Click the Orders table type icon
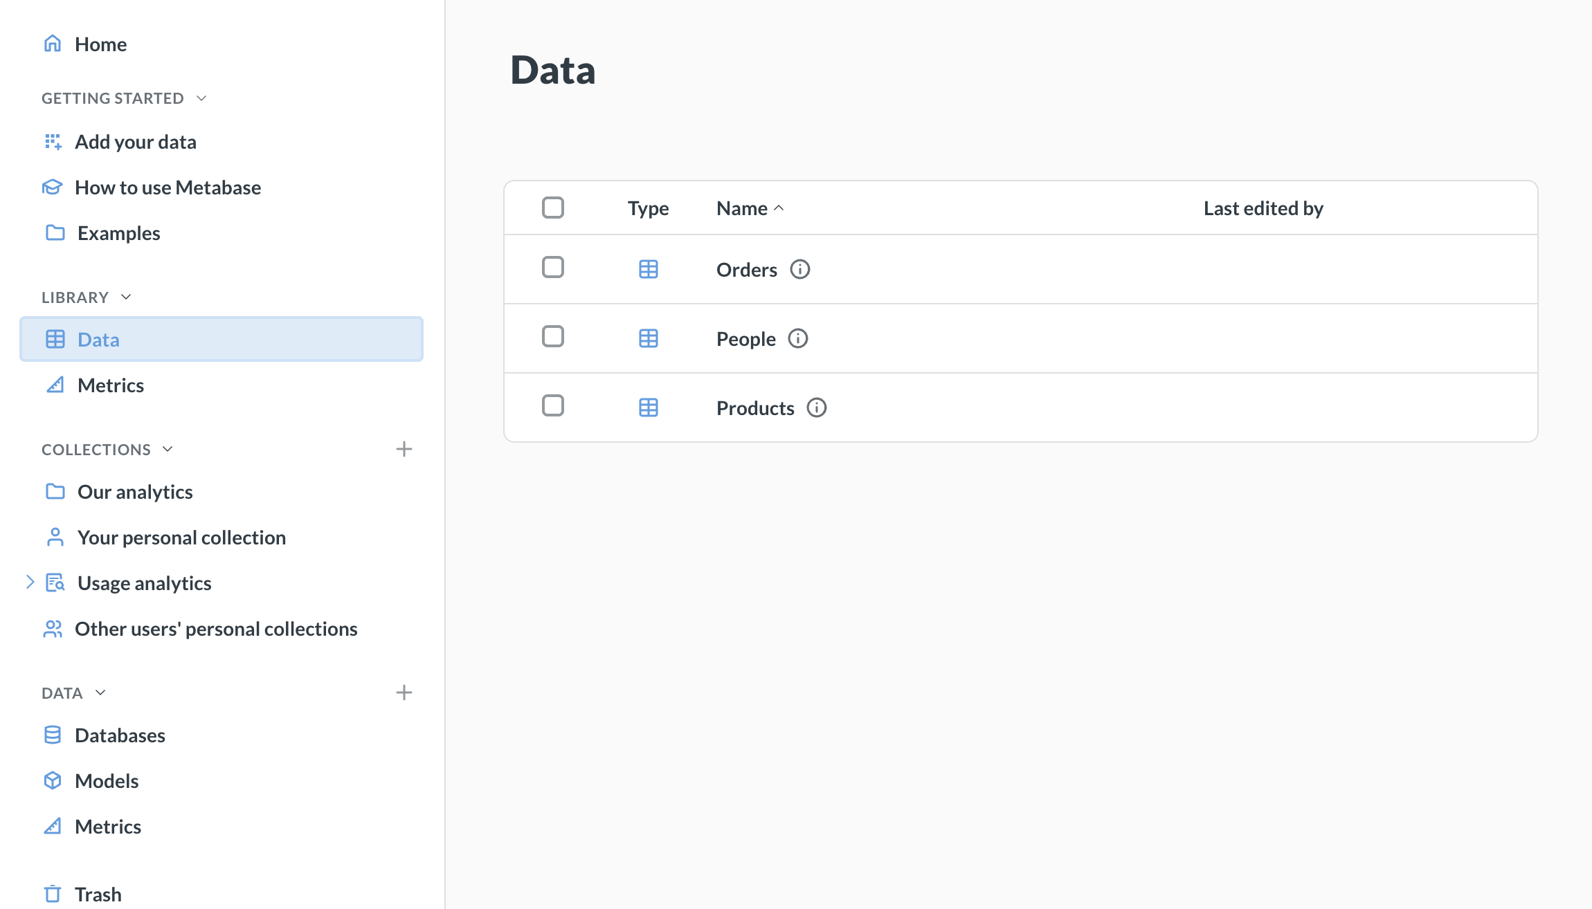1592x909 pixels. tap(648, 269)
